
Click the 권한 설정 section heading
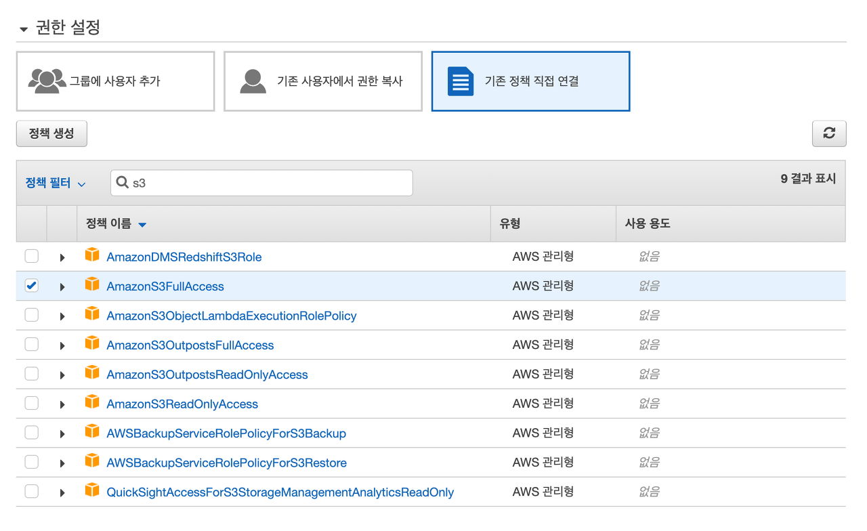pos(68,28)
